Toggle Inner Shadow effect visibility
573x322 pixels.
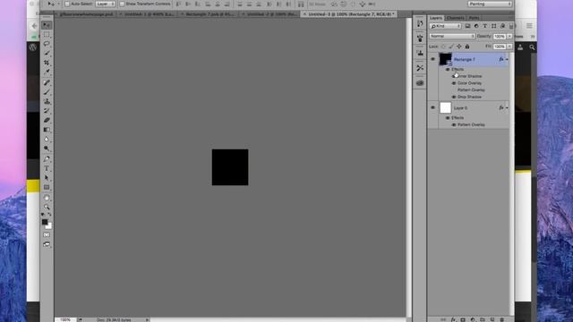(454, 76)
